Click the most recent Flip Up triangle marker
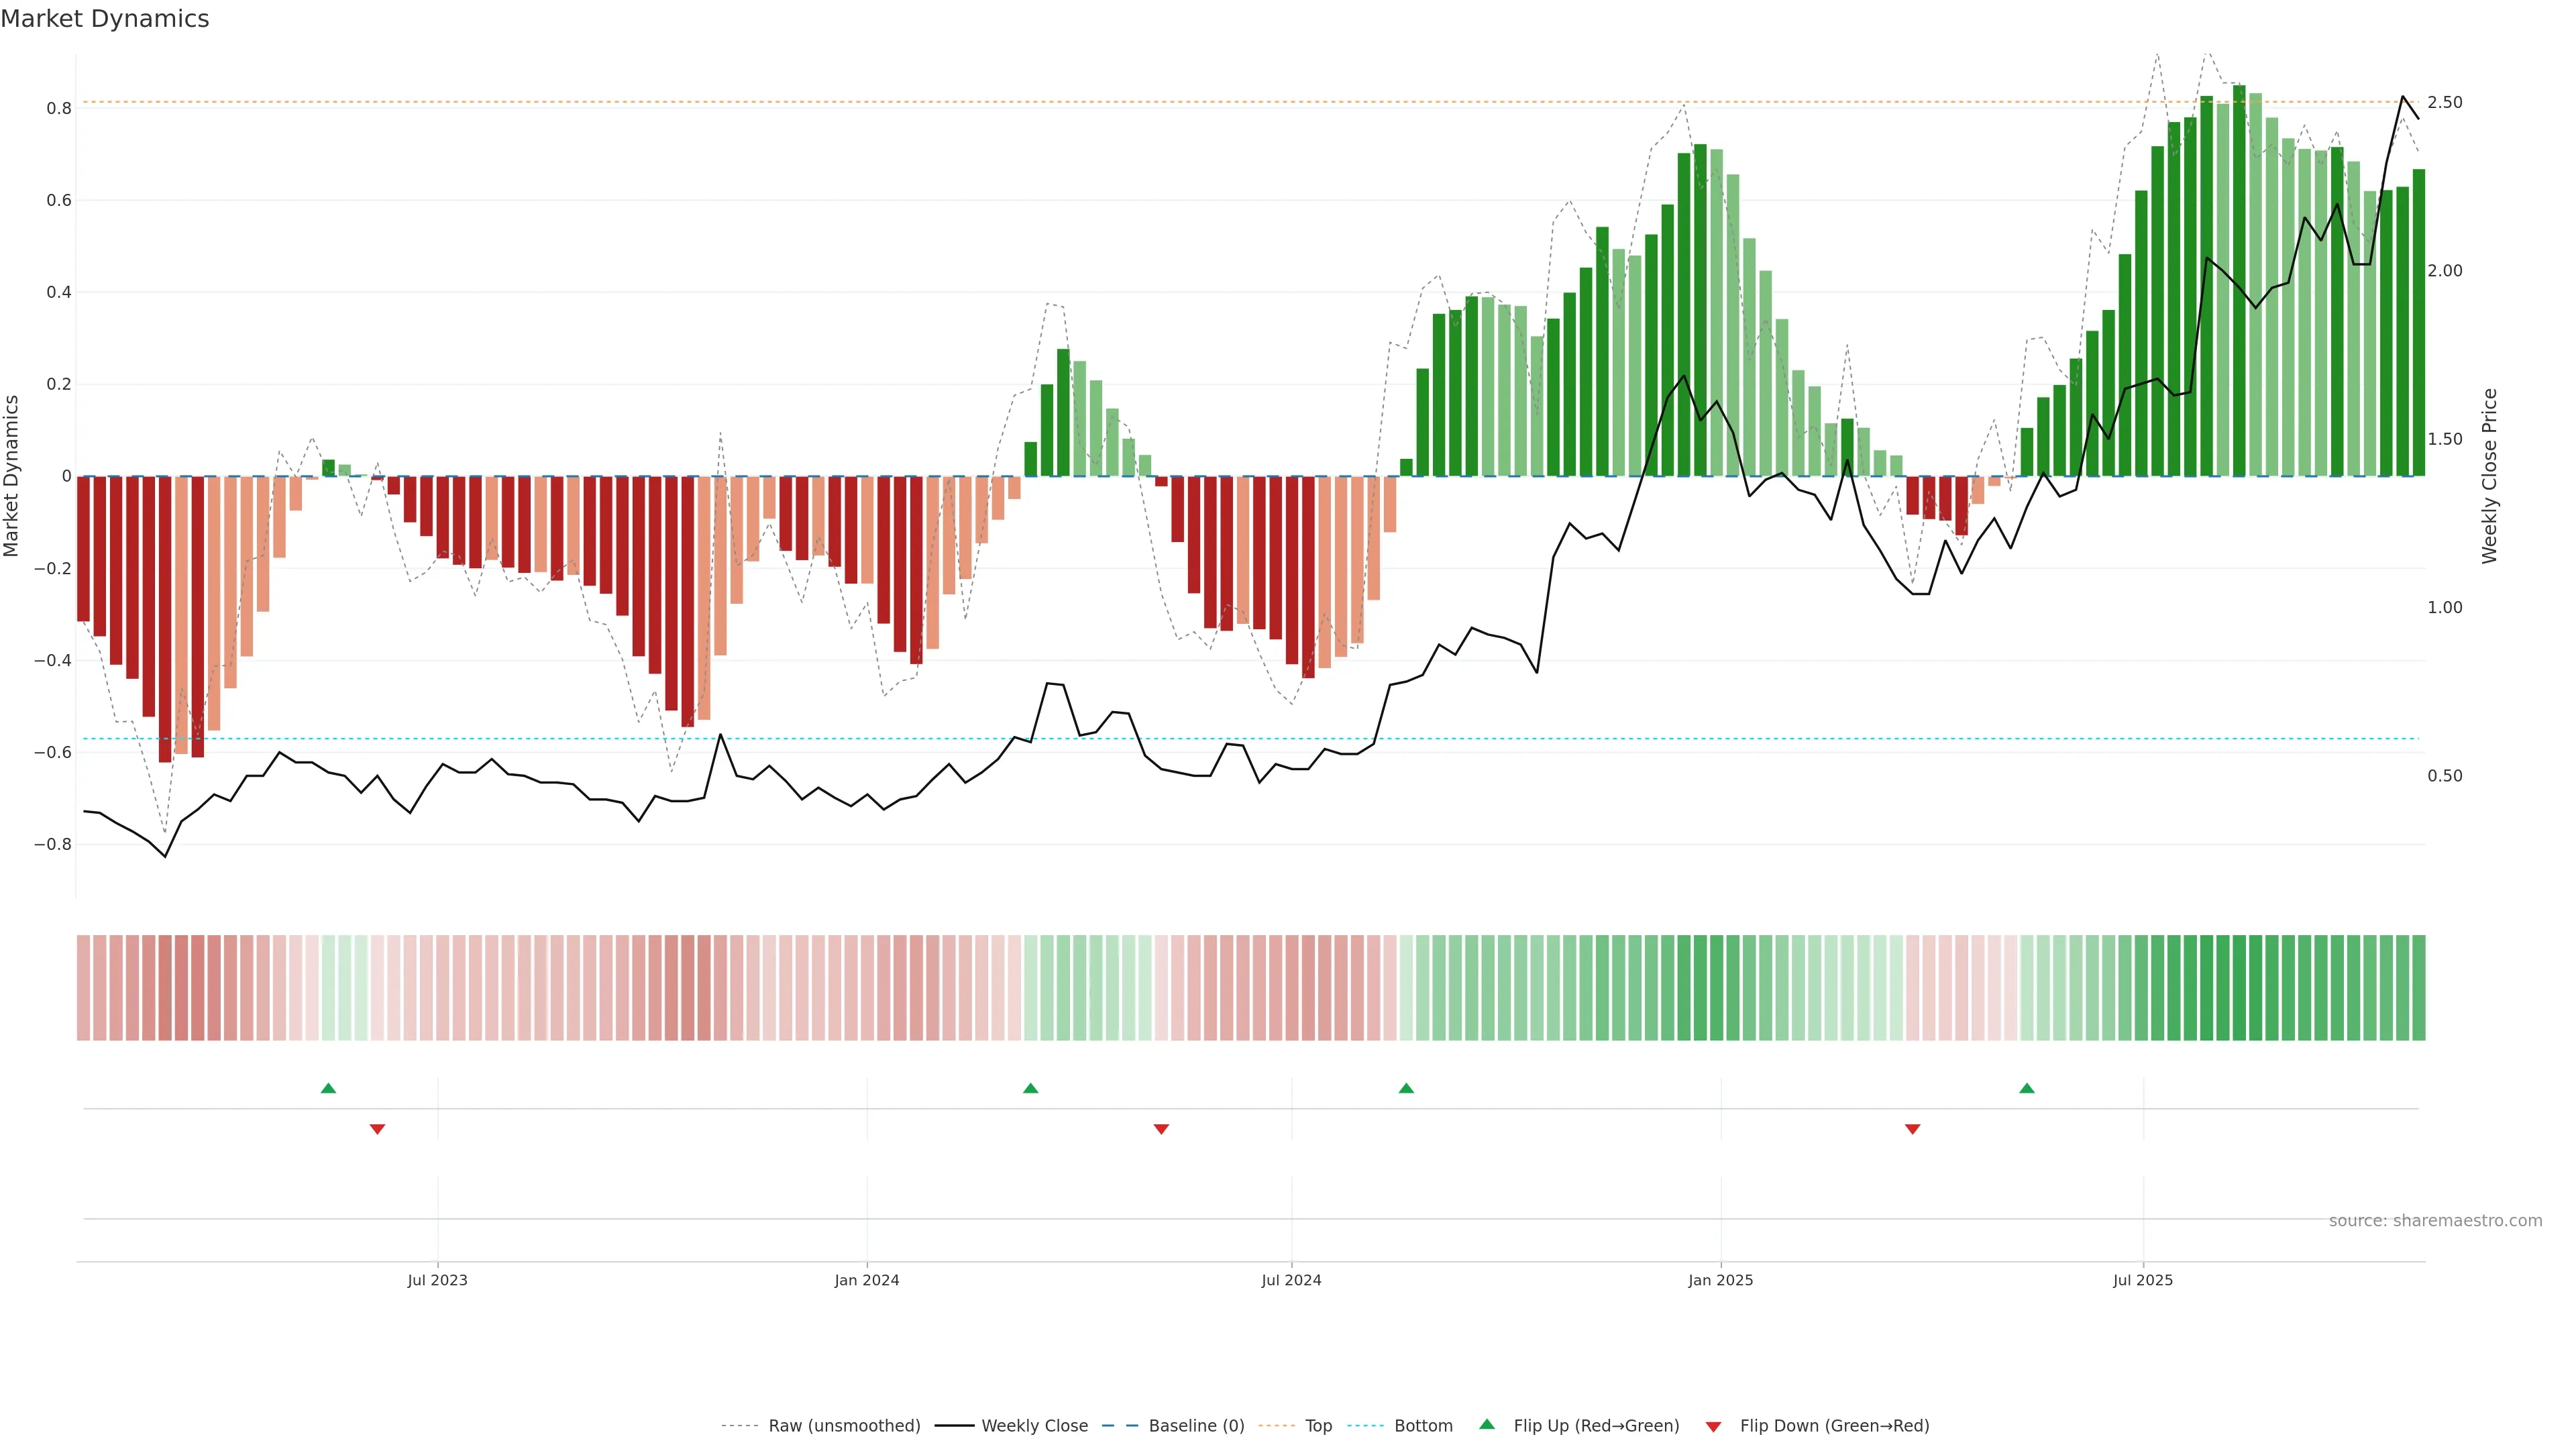The image size is (2576, 1449). tap(2027, 1088)
